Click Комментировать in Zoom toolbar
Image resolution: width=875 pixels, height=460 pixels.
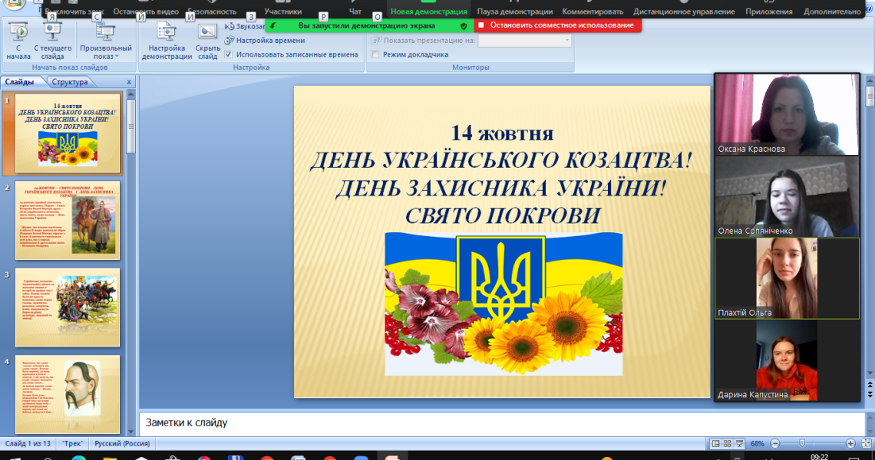tap(593, 11)
